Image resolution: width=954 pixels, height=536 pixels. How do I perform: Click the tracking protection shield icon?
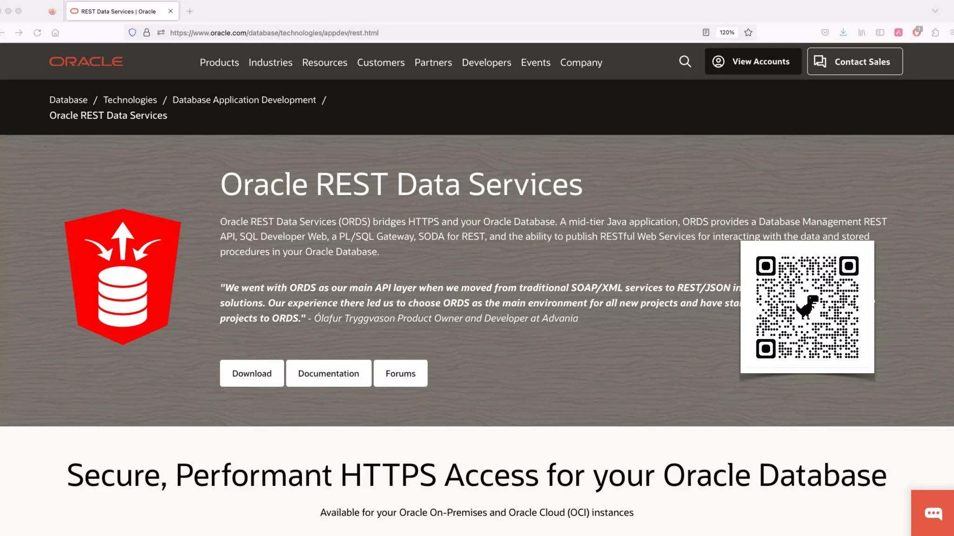[132, 33]
